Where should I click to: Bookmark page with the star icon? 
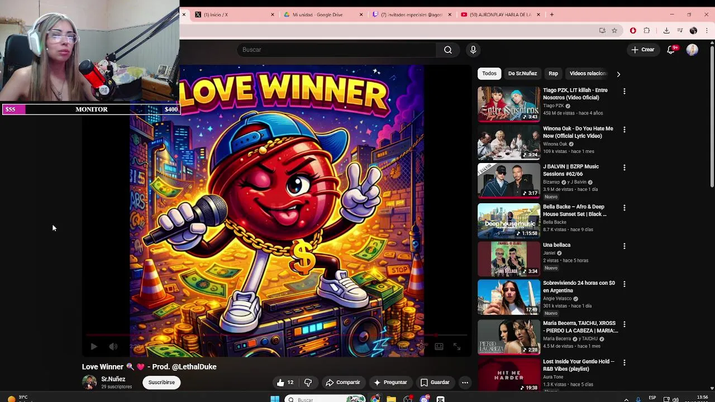[614, 30]
